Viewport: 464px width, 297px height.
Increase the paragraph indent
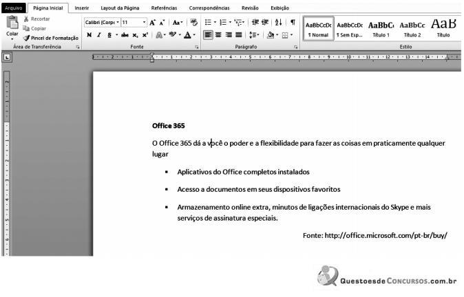[265, 23]
